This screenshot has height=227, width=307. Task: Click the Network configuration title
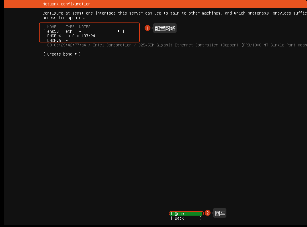[x=67, y=4]
